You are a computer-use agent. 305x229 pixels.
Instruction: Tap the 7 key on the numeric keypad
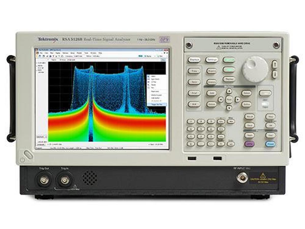coord(191,121)
